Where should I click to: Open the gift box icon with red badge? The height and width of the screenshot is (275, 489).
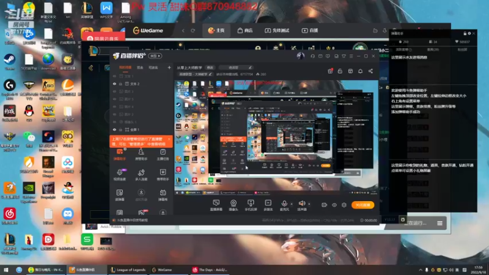(x=330, y=71)
